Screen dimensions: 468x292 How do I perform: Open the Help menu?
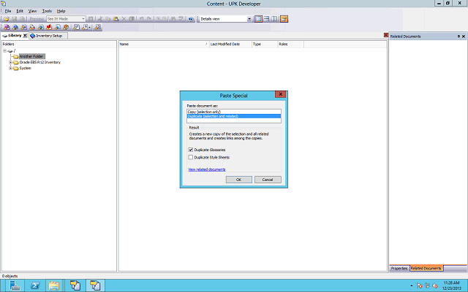(61, 11)
